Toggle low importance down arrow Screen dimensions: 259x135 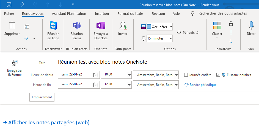231,41
